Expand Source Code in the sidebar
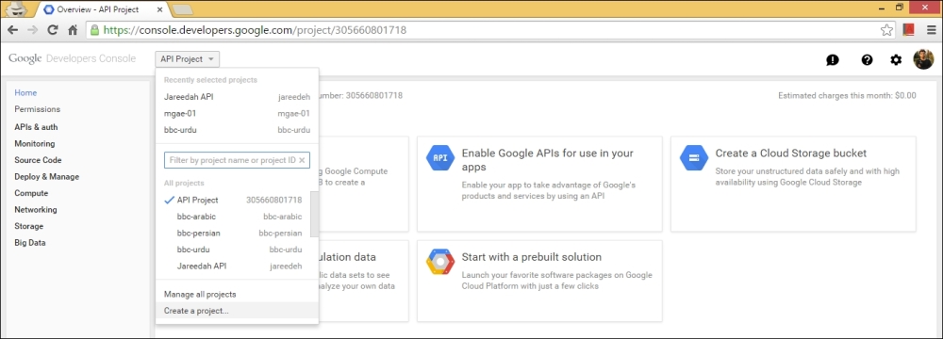 pyautogui.click(x=38, y=160)
